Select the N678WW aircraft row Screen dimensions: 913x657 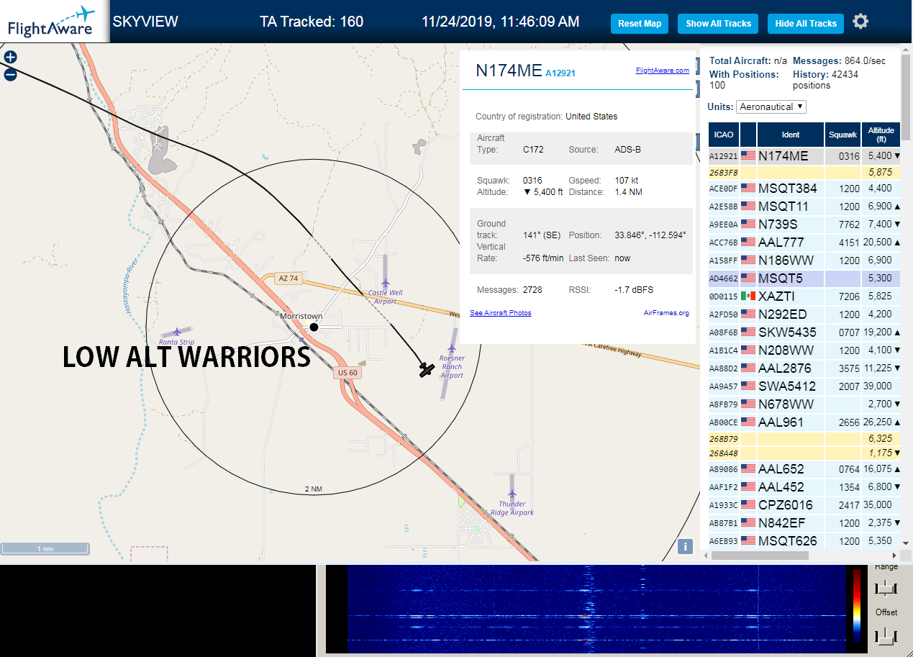[x=804, y=404]
